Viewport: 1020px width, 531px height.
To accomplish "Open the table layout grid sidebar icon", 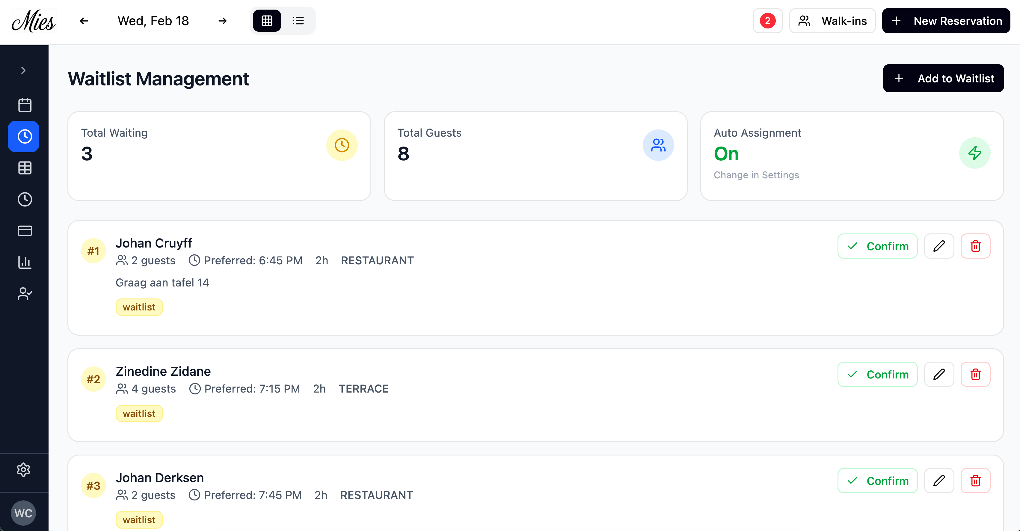I will click(x=25, y=168).
